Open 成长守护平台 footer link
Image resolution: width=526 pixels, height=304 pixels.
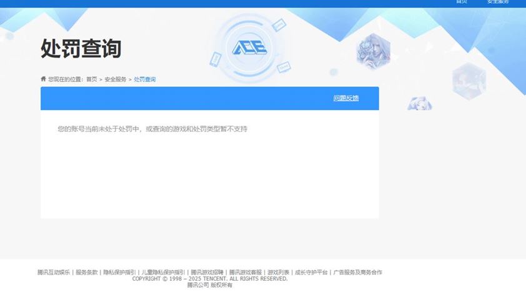pyautogui.click(x=311, y=272)
